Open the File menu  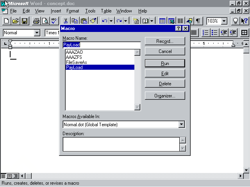(13, 11)
